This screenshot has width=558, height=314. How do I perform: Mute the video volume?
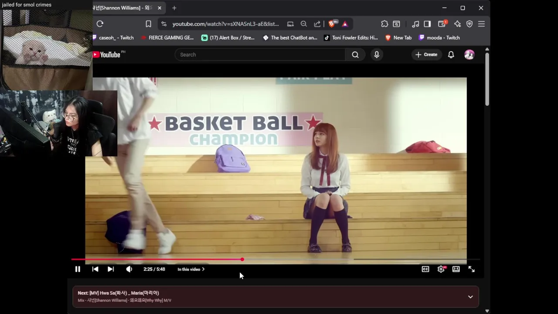[129, 269]
